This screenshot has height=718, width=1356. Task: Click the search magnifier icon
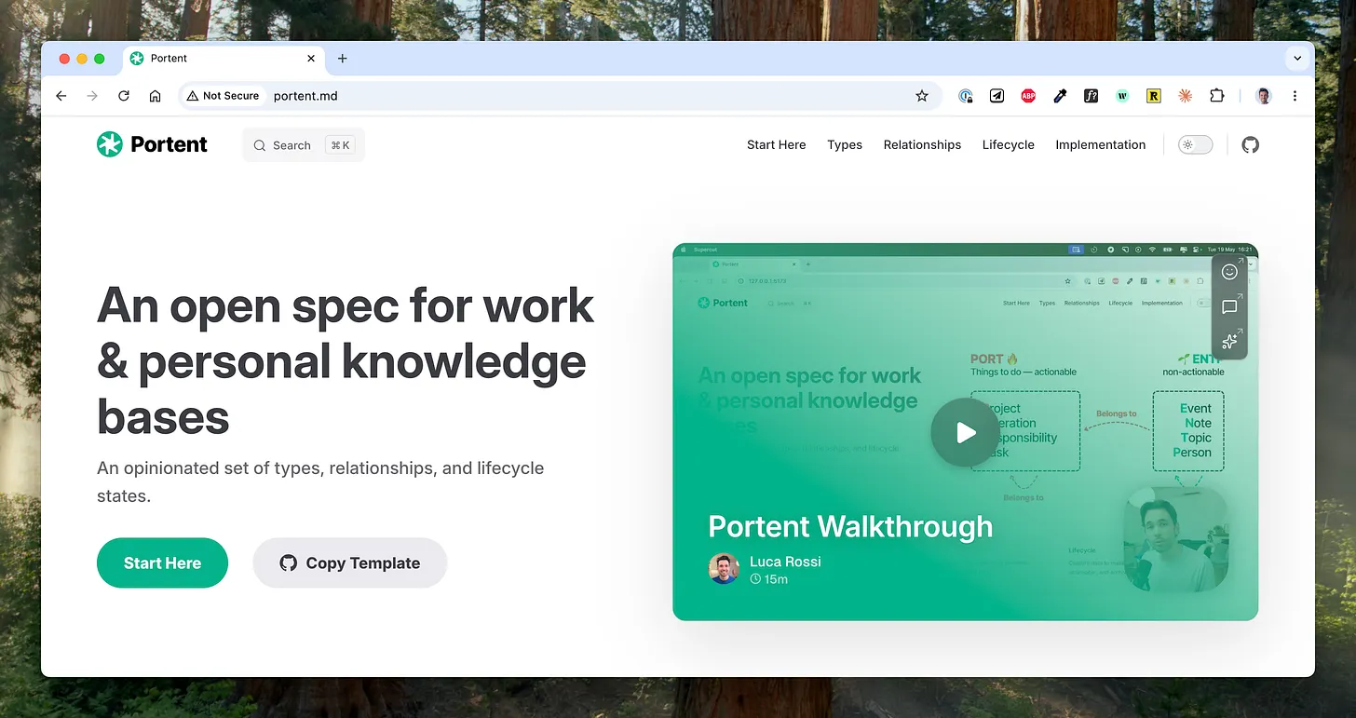(260, 145)
